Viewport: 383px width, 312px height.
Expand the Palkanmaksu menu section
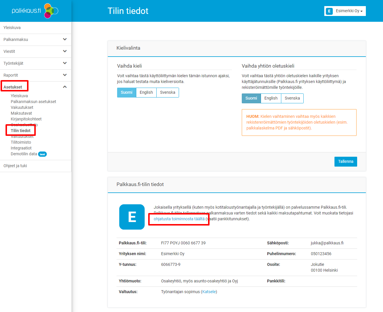(65, 39)
